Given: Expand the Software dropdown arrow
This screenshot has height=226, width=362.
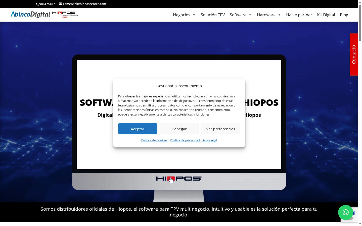Looking at the screenshot, I should point(250,15).
